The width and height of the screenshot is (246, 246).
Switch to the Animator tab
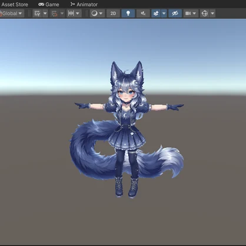tap(84, 4)
